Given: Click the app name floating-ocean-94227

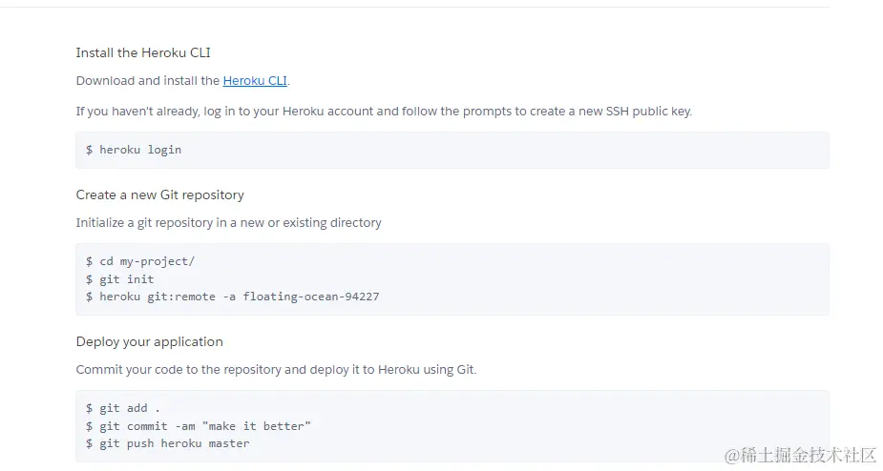Looking at the screenshot, I should pos(311,297).
